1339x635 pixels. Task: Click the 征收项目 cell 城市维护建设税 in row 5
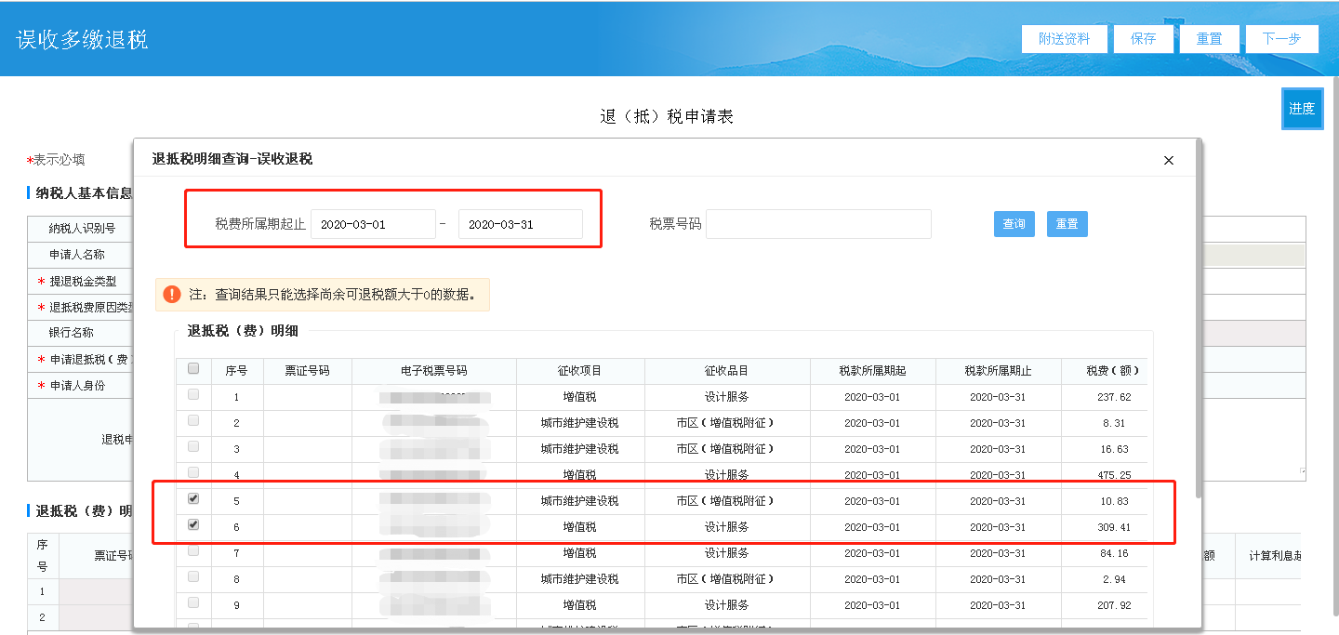(x=580, y=501)
